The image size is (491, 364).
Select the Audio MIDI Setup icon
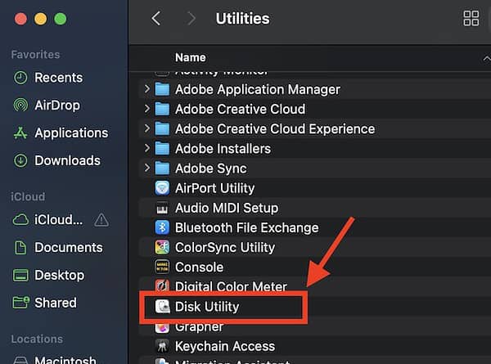tap(162, 208)
